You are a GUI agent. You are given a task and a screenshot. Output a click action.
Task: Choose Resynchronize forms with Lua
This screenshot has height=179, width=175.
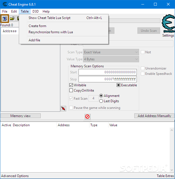tap(64, 32)
